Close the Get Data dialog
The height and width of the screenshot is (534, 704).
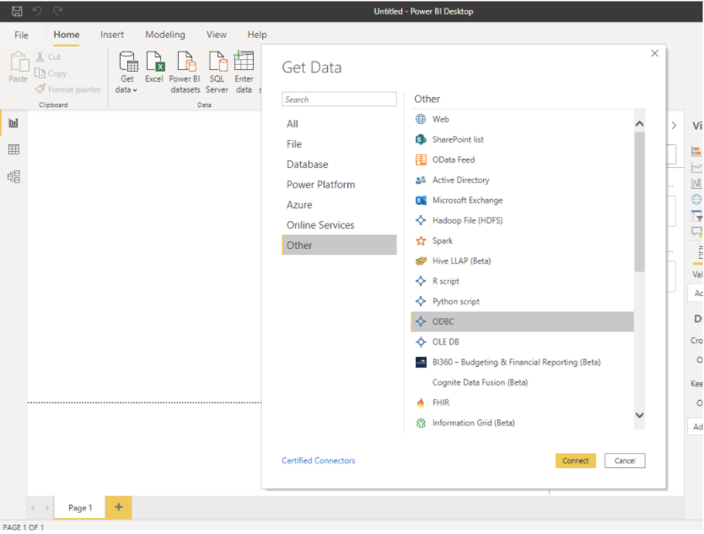click(x=654, y=53)
